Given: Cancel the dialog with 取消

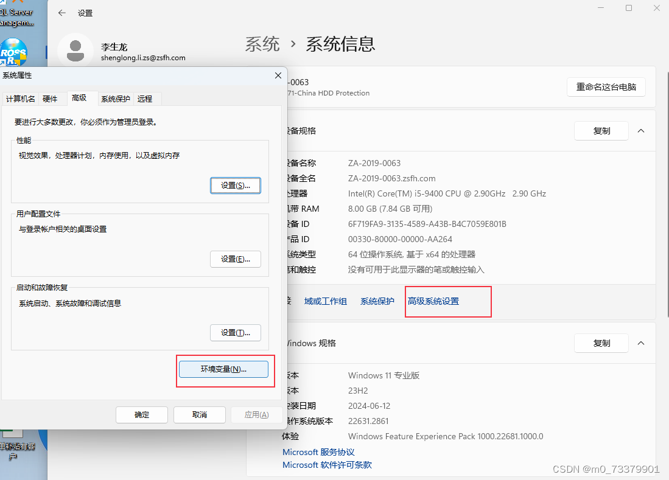Looking at the screenshot, I should click(200, 415).
